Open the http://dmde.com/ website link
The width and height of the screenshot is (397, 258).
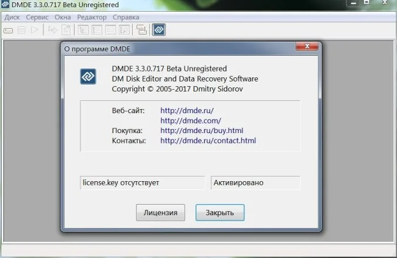[x=191, y=121]
